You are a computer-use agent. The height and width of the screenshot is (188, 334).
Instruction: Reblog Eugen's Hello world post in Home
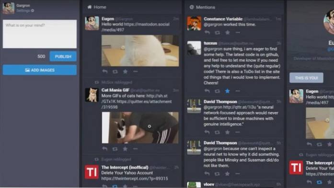point(115,71)
